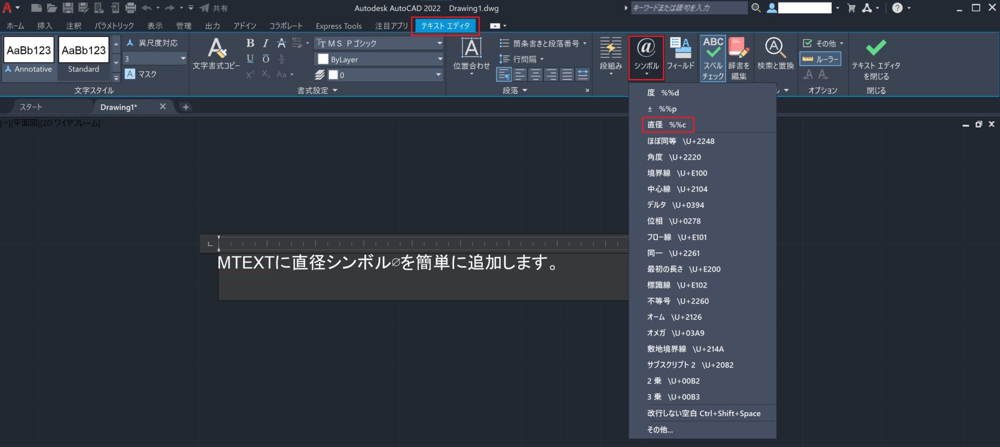This screenshot has width=1000, height=447.
Task: Select the Standard text style thumbnail
Action: [83, 56]
